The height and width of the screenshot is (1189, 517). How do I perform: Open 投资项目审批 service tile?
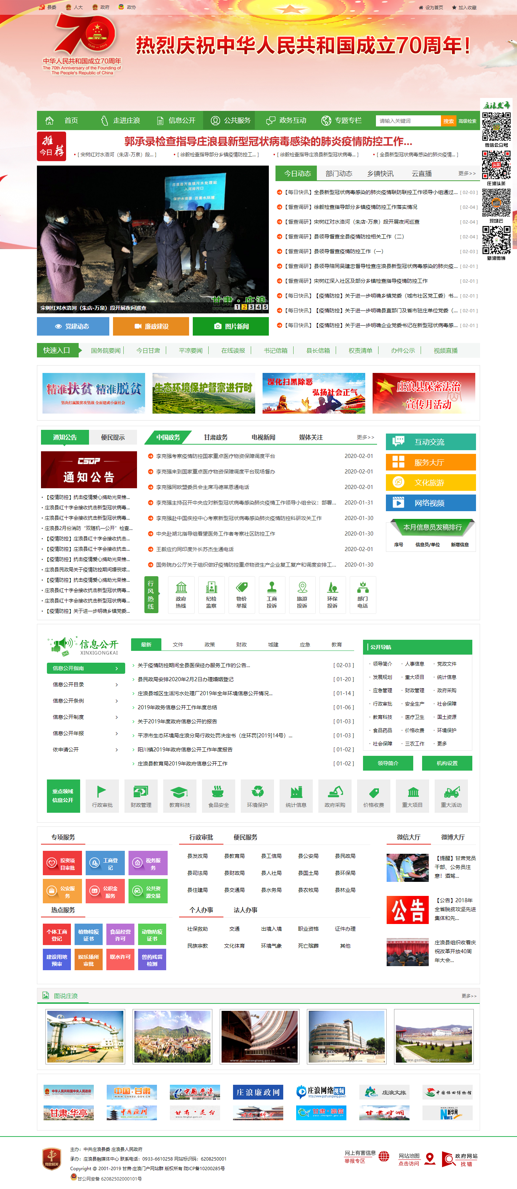click(x=62, y=863)
